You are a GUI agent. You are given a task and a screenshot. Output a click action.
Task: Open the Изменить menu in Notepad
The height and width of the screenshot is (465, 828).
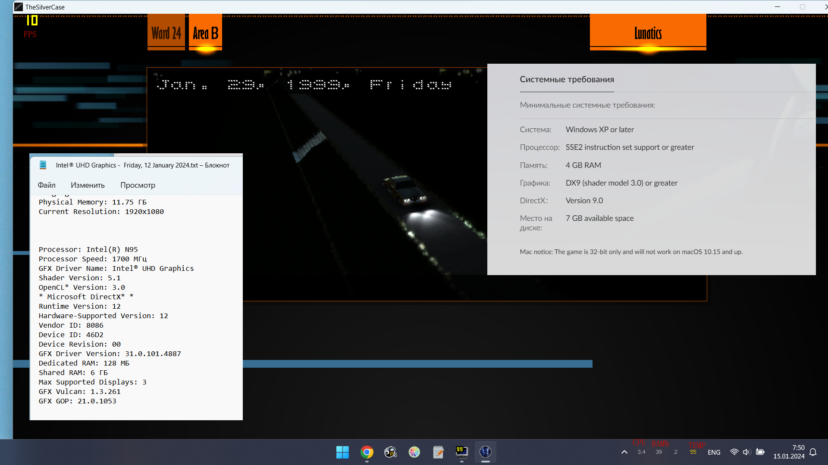click(x=88, y=185)
